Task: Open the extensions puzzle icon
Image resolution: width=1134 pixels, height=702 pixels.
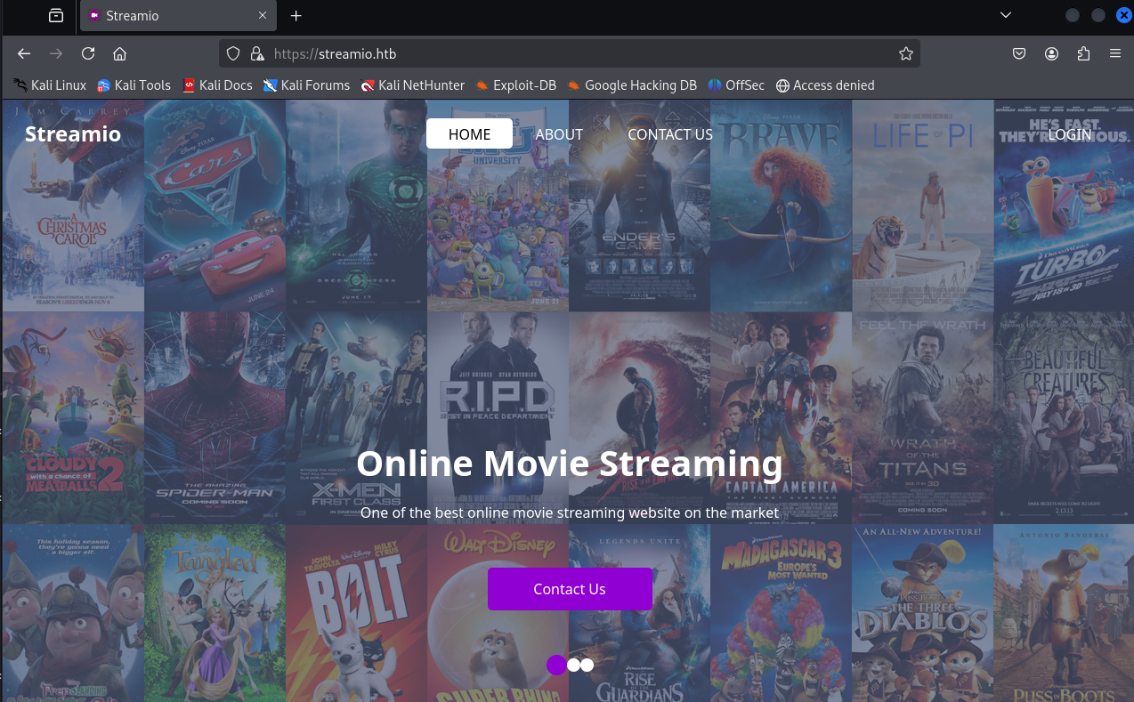Action: tap(1083, 54)
